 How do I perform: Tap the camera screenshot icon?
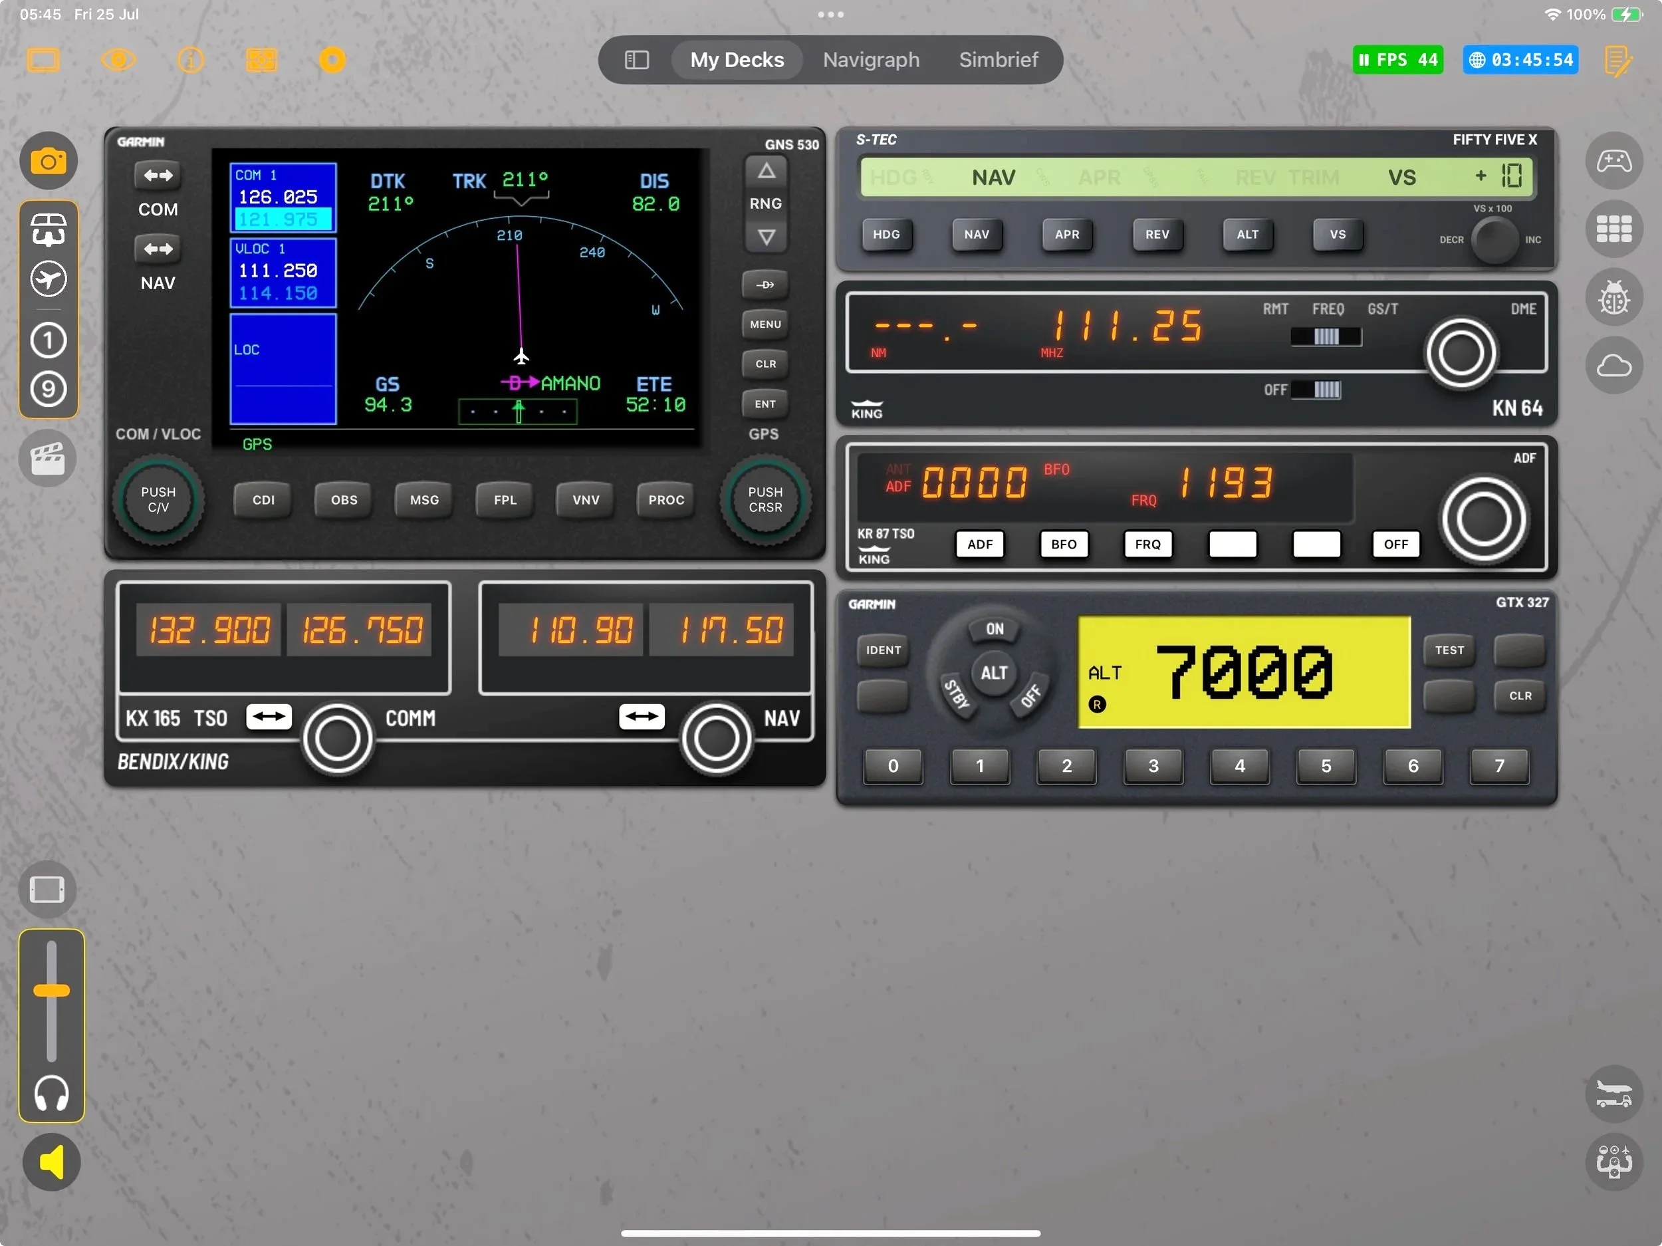click(x=48, y=162)
